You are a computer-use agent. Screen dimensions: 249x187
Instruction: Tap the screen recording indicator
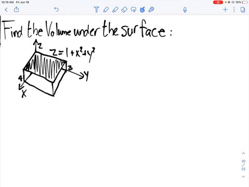tap(218, 2)
